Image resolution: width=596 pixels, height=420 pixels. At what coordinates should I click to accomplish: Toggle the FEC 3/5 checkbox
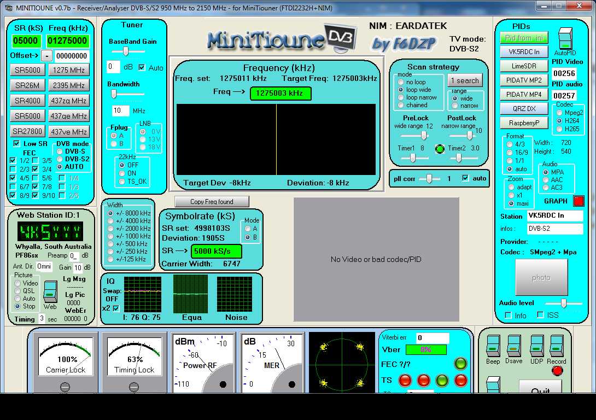pos(36,160)
